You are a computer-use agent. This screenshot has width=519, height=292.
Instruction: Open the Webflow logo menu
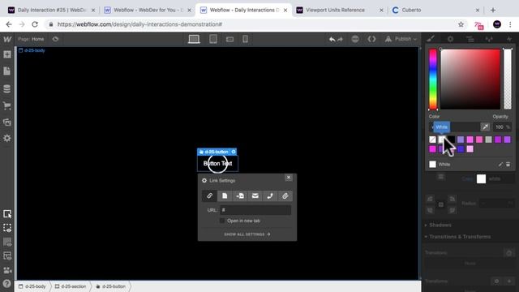pos(7,39)
